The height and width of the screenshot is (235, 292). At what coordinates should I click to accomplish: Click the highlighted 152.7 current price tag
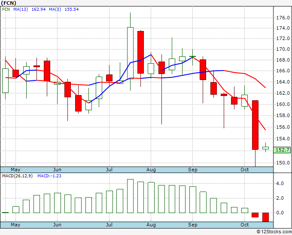click(x=282, y=150)
